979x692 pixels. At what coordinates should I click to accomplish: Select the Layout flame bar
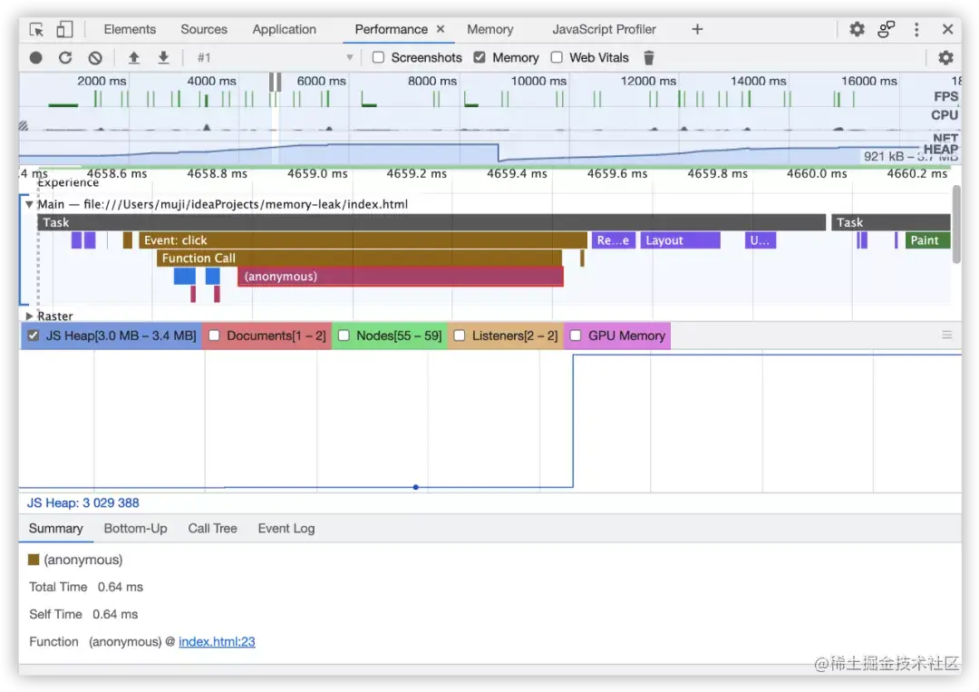[680, 240]
